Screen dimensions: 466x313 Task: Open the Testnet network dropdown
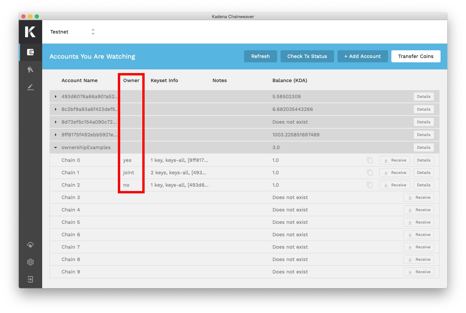(72, 32)
